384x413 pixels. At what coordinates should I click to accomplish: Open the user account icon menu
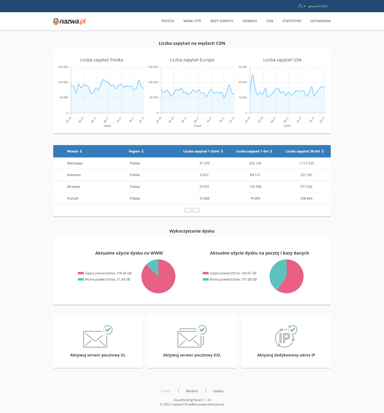point(301,6)
